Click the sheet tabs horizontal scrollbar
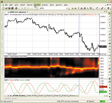This screenshot has width=112, height=103. [91, 96]
